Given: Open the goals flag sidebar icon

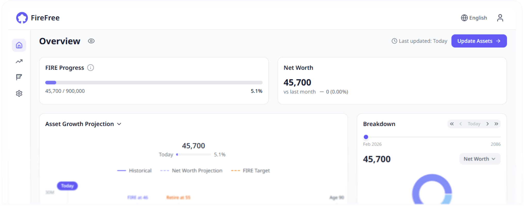Looking at the screenshot, I should point(19,77).
